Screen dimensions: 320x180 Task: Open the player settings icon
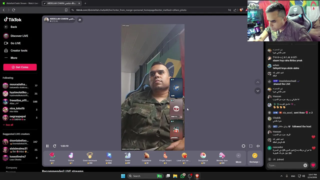243,146
